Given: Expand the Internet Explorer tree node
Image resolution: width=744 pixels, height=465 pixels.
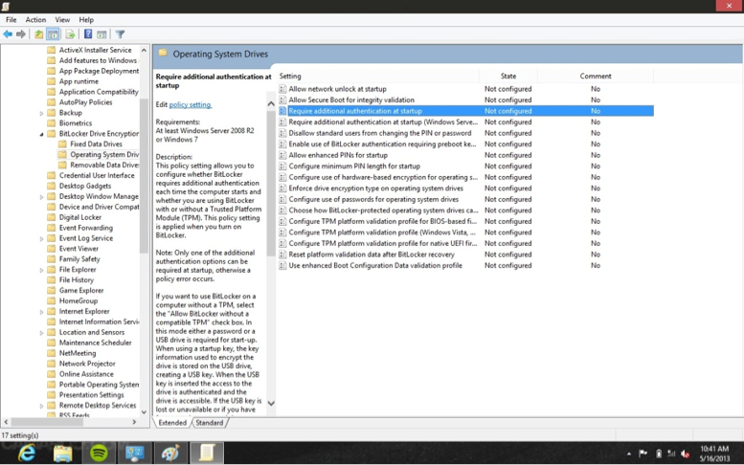Looking at the screenshot, I should [x=41, y=312].
